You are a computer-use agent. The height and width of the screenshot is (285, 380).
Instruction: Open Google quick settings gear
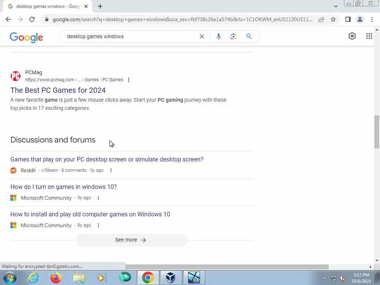[x=352, y=36]
